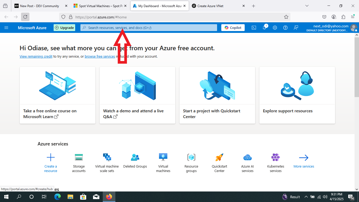The image size is (359, 202).
Task: Switch to Create Azure VNet tab
Action: [x=219, y=6]
